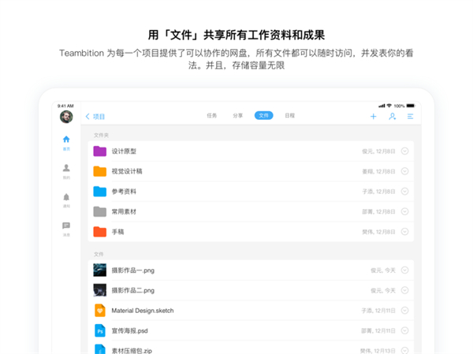The width and height of the screenshot is (473, 354).
Task: Select the 视觉设计稿 folder name
Action: (127, 171)
